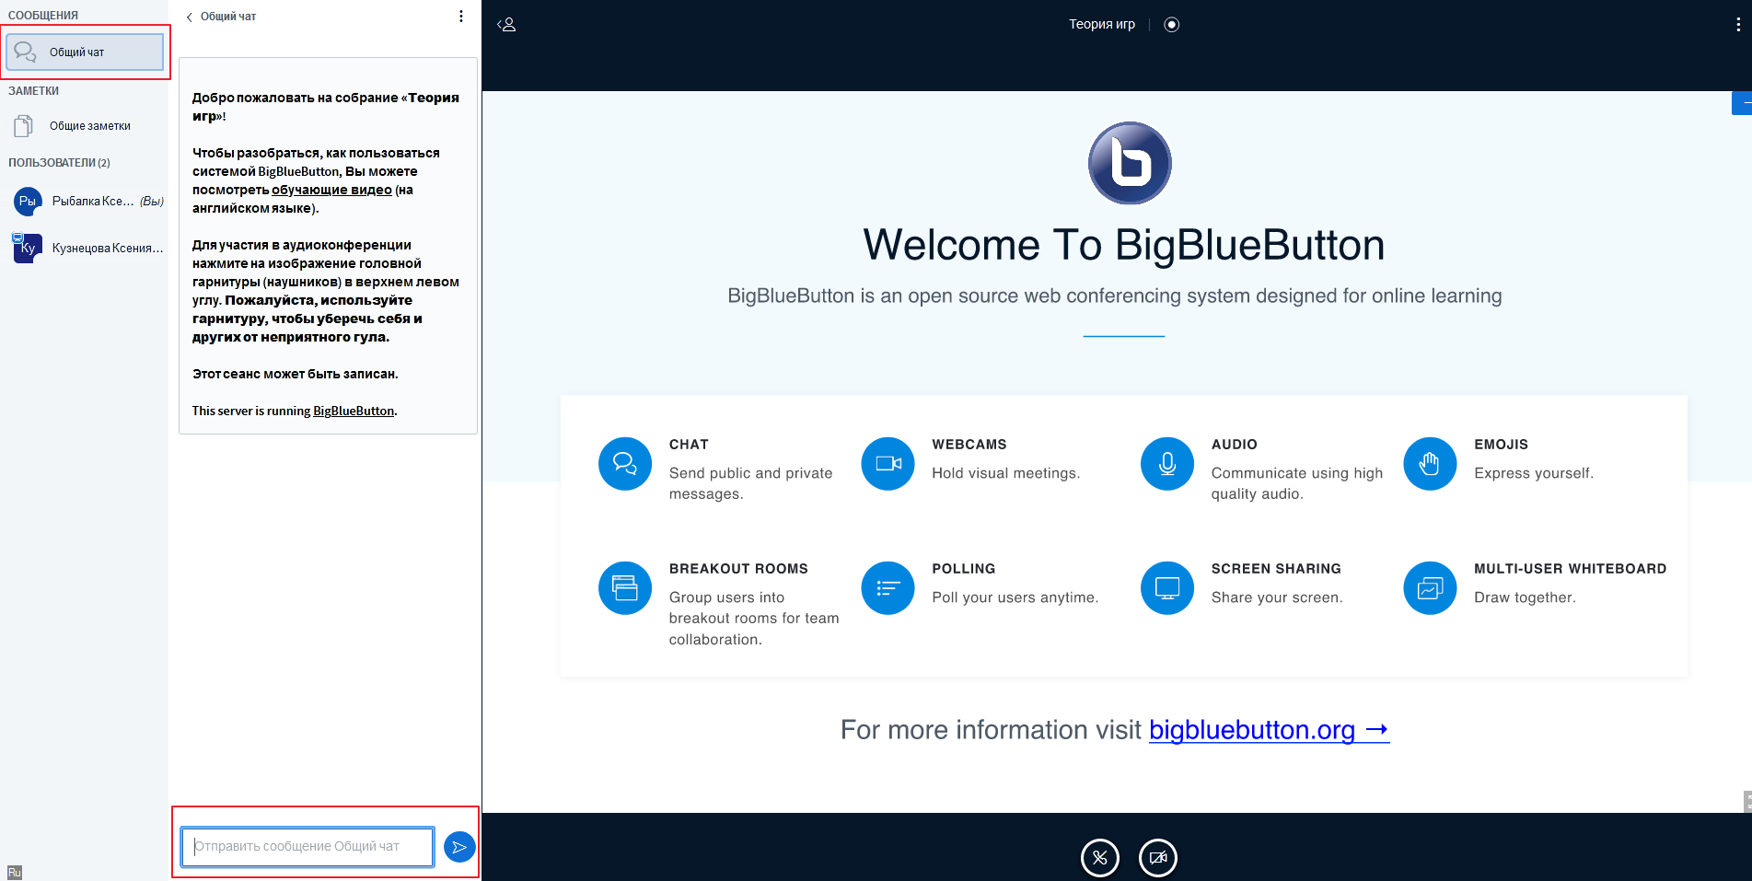Screen dimensions: 1752x881
Task: Click the Screen Sharing feature icon
Action: point(1166,588)
